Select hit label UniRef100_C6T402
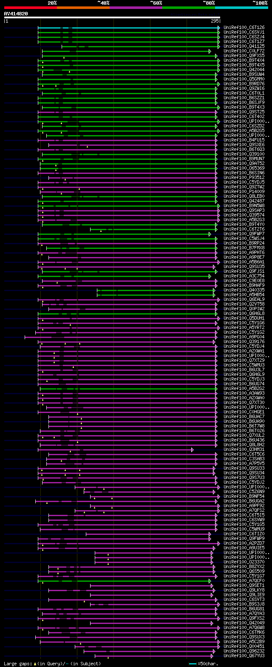 [244, 116]
